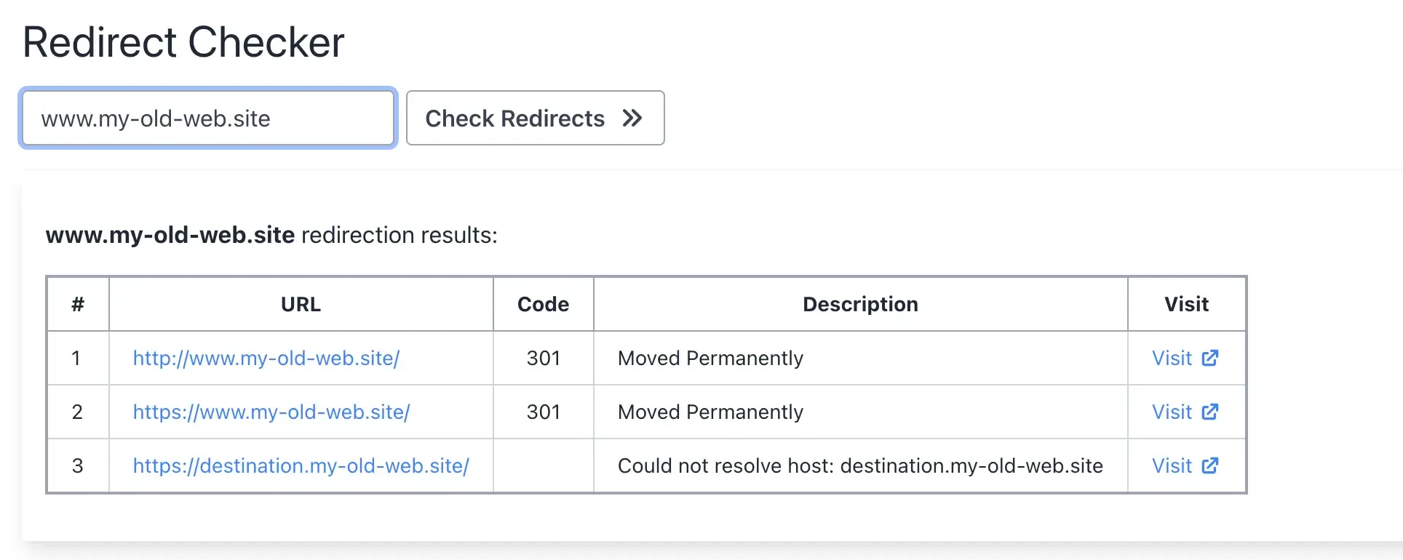Image resolution: width=1403 pixels, height=560 pixels.
Task: Click the bold www.my-old-web.site results heading
Action: 170,235
